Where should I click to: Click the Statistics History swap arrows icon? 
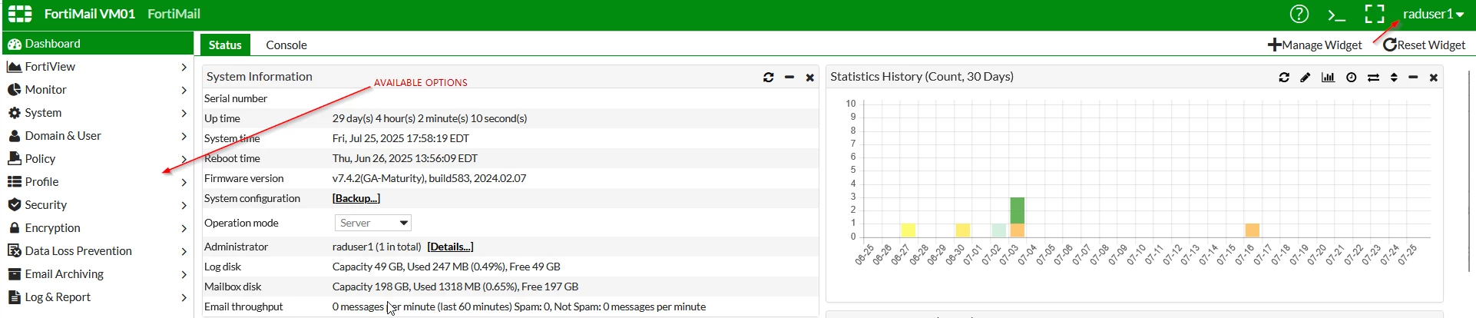pyautogui.click(x=1373, y=78)
